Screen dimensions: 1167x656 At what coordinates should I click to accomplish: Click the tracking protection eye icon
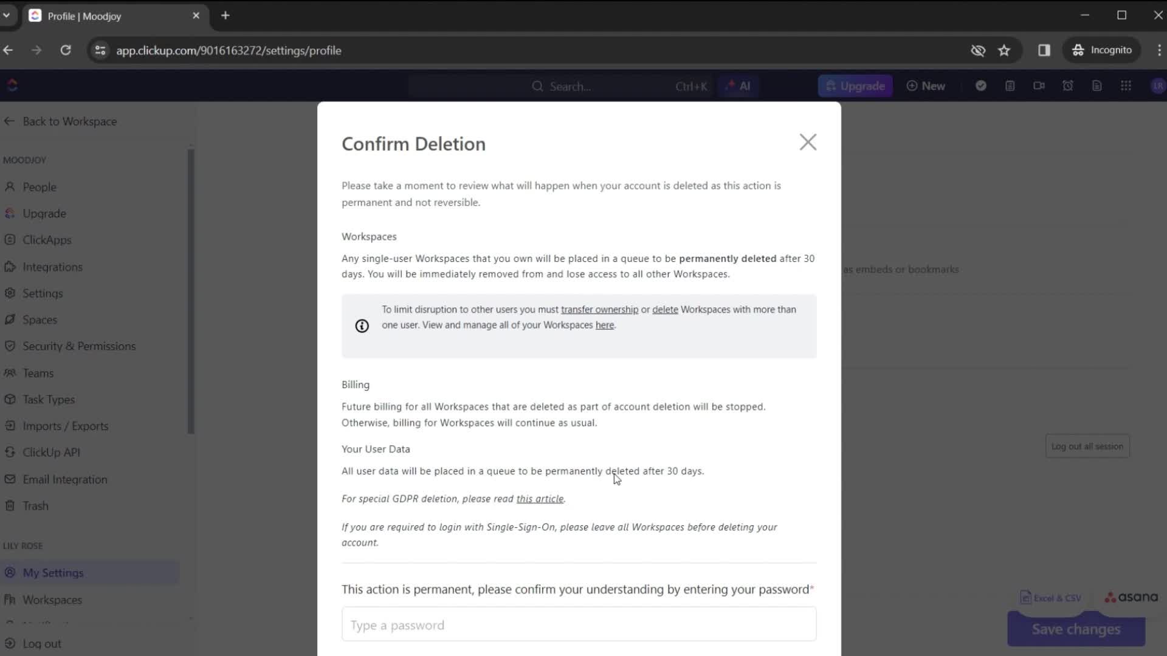pos(977,50)
